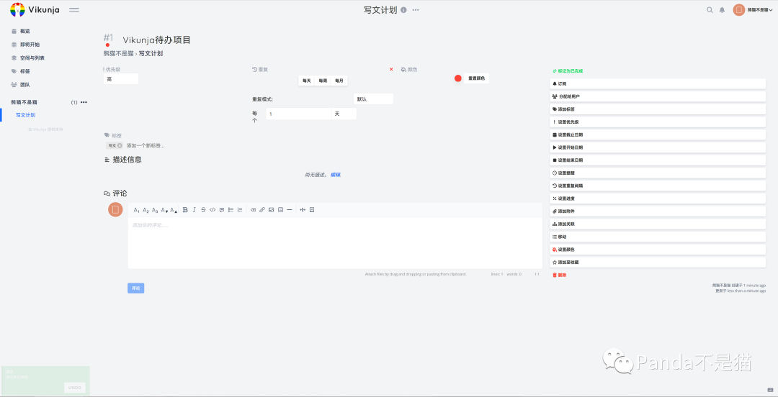
Task: Click 添加附件 in the right panel
Action: tap(658, 211)
